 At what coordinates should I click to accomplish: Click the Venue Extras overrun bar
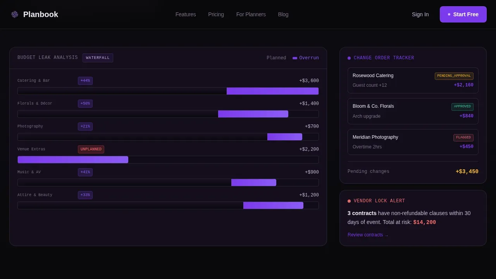(x=73, y=160)
